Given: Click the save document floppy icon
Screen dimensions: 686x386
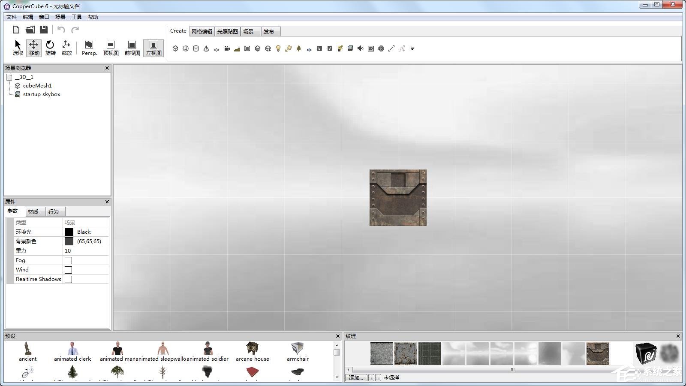Looking at the screenshot, I should click(x=44, y=30).
